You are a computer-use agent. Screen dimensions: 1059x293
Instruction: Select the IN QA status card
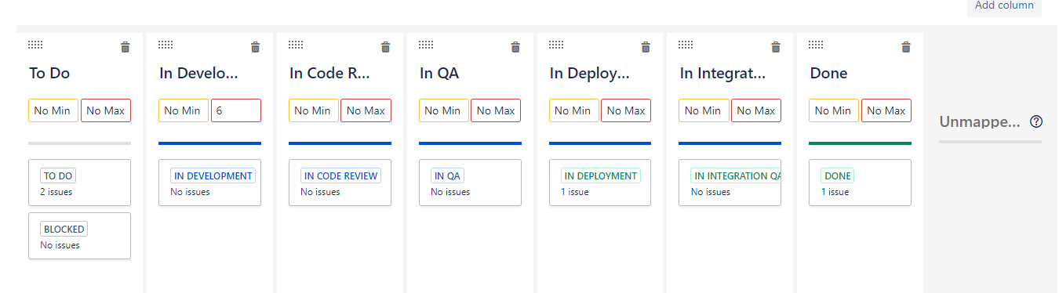tap(470, 183)
